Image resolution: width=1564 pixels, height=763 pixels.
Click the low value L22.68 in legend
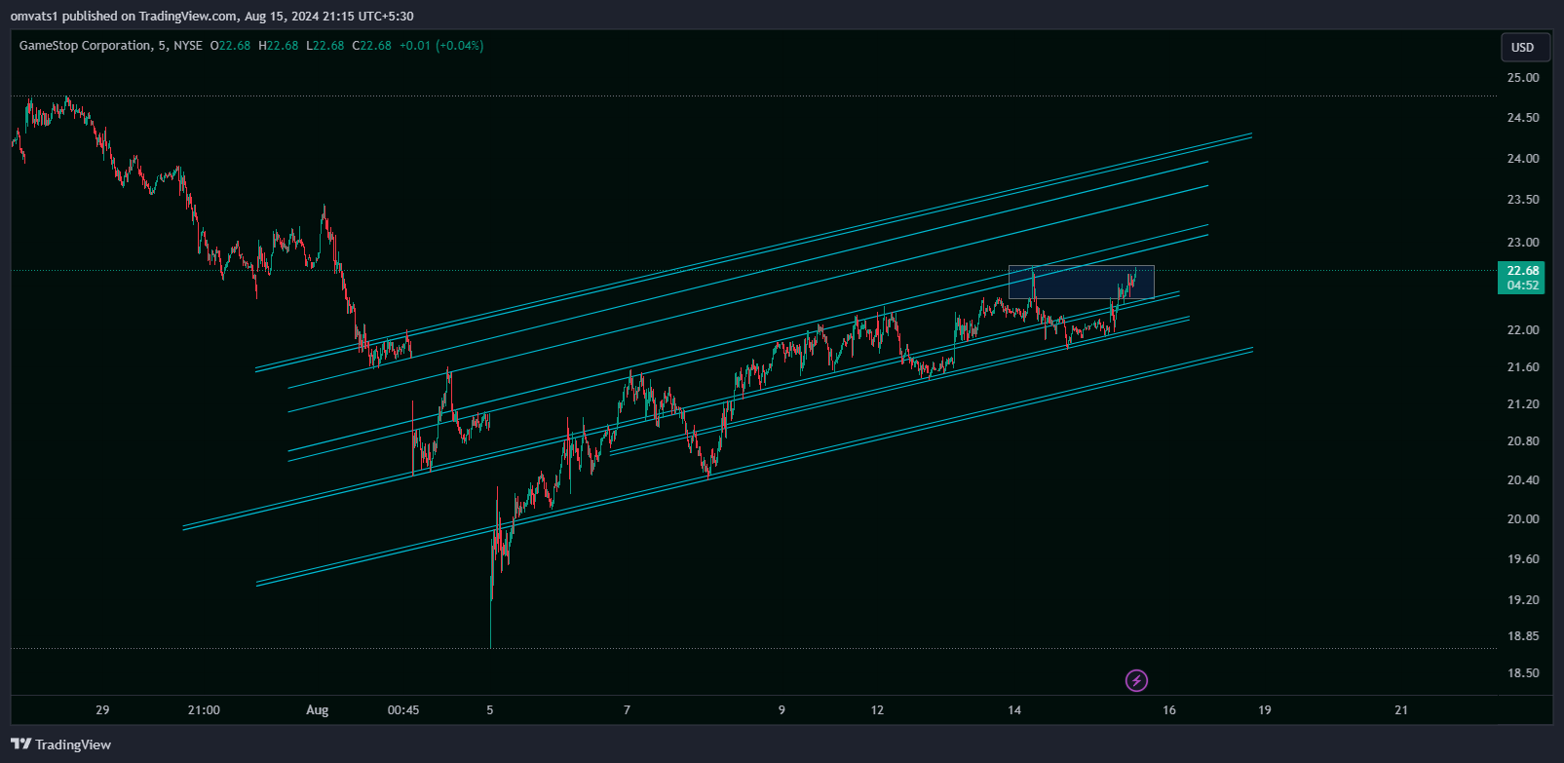[x=324, y=46]
